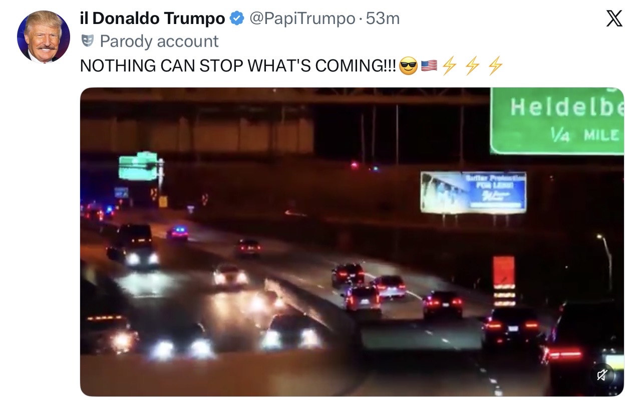Click the parody mask icon
The image size is (639, 405).
click(x=88, y=40)
